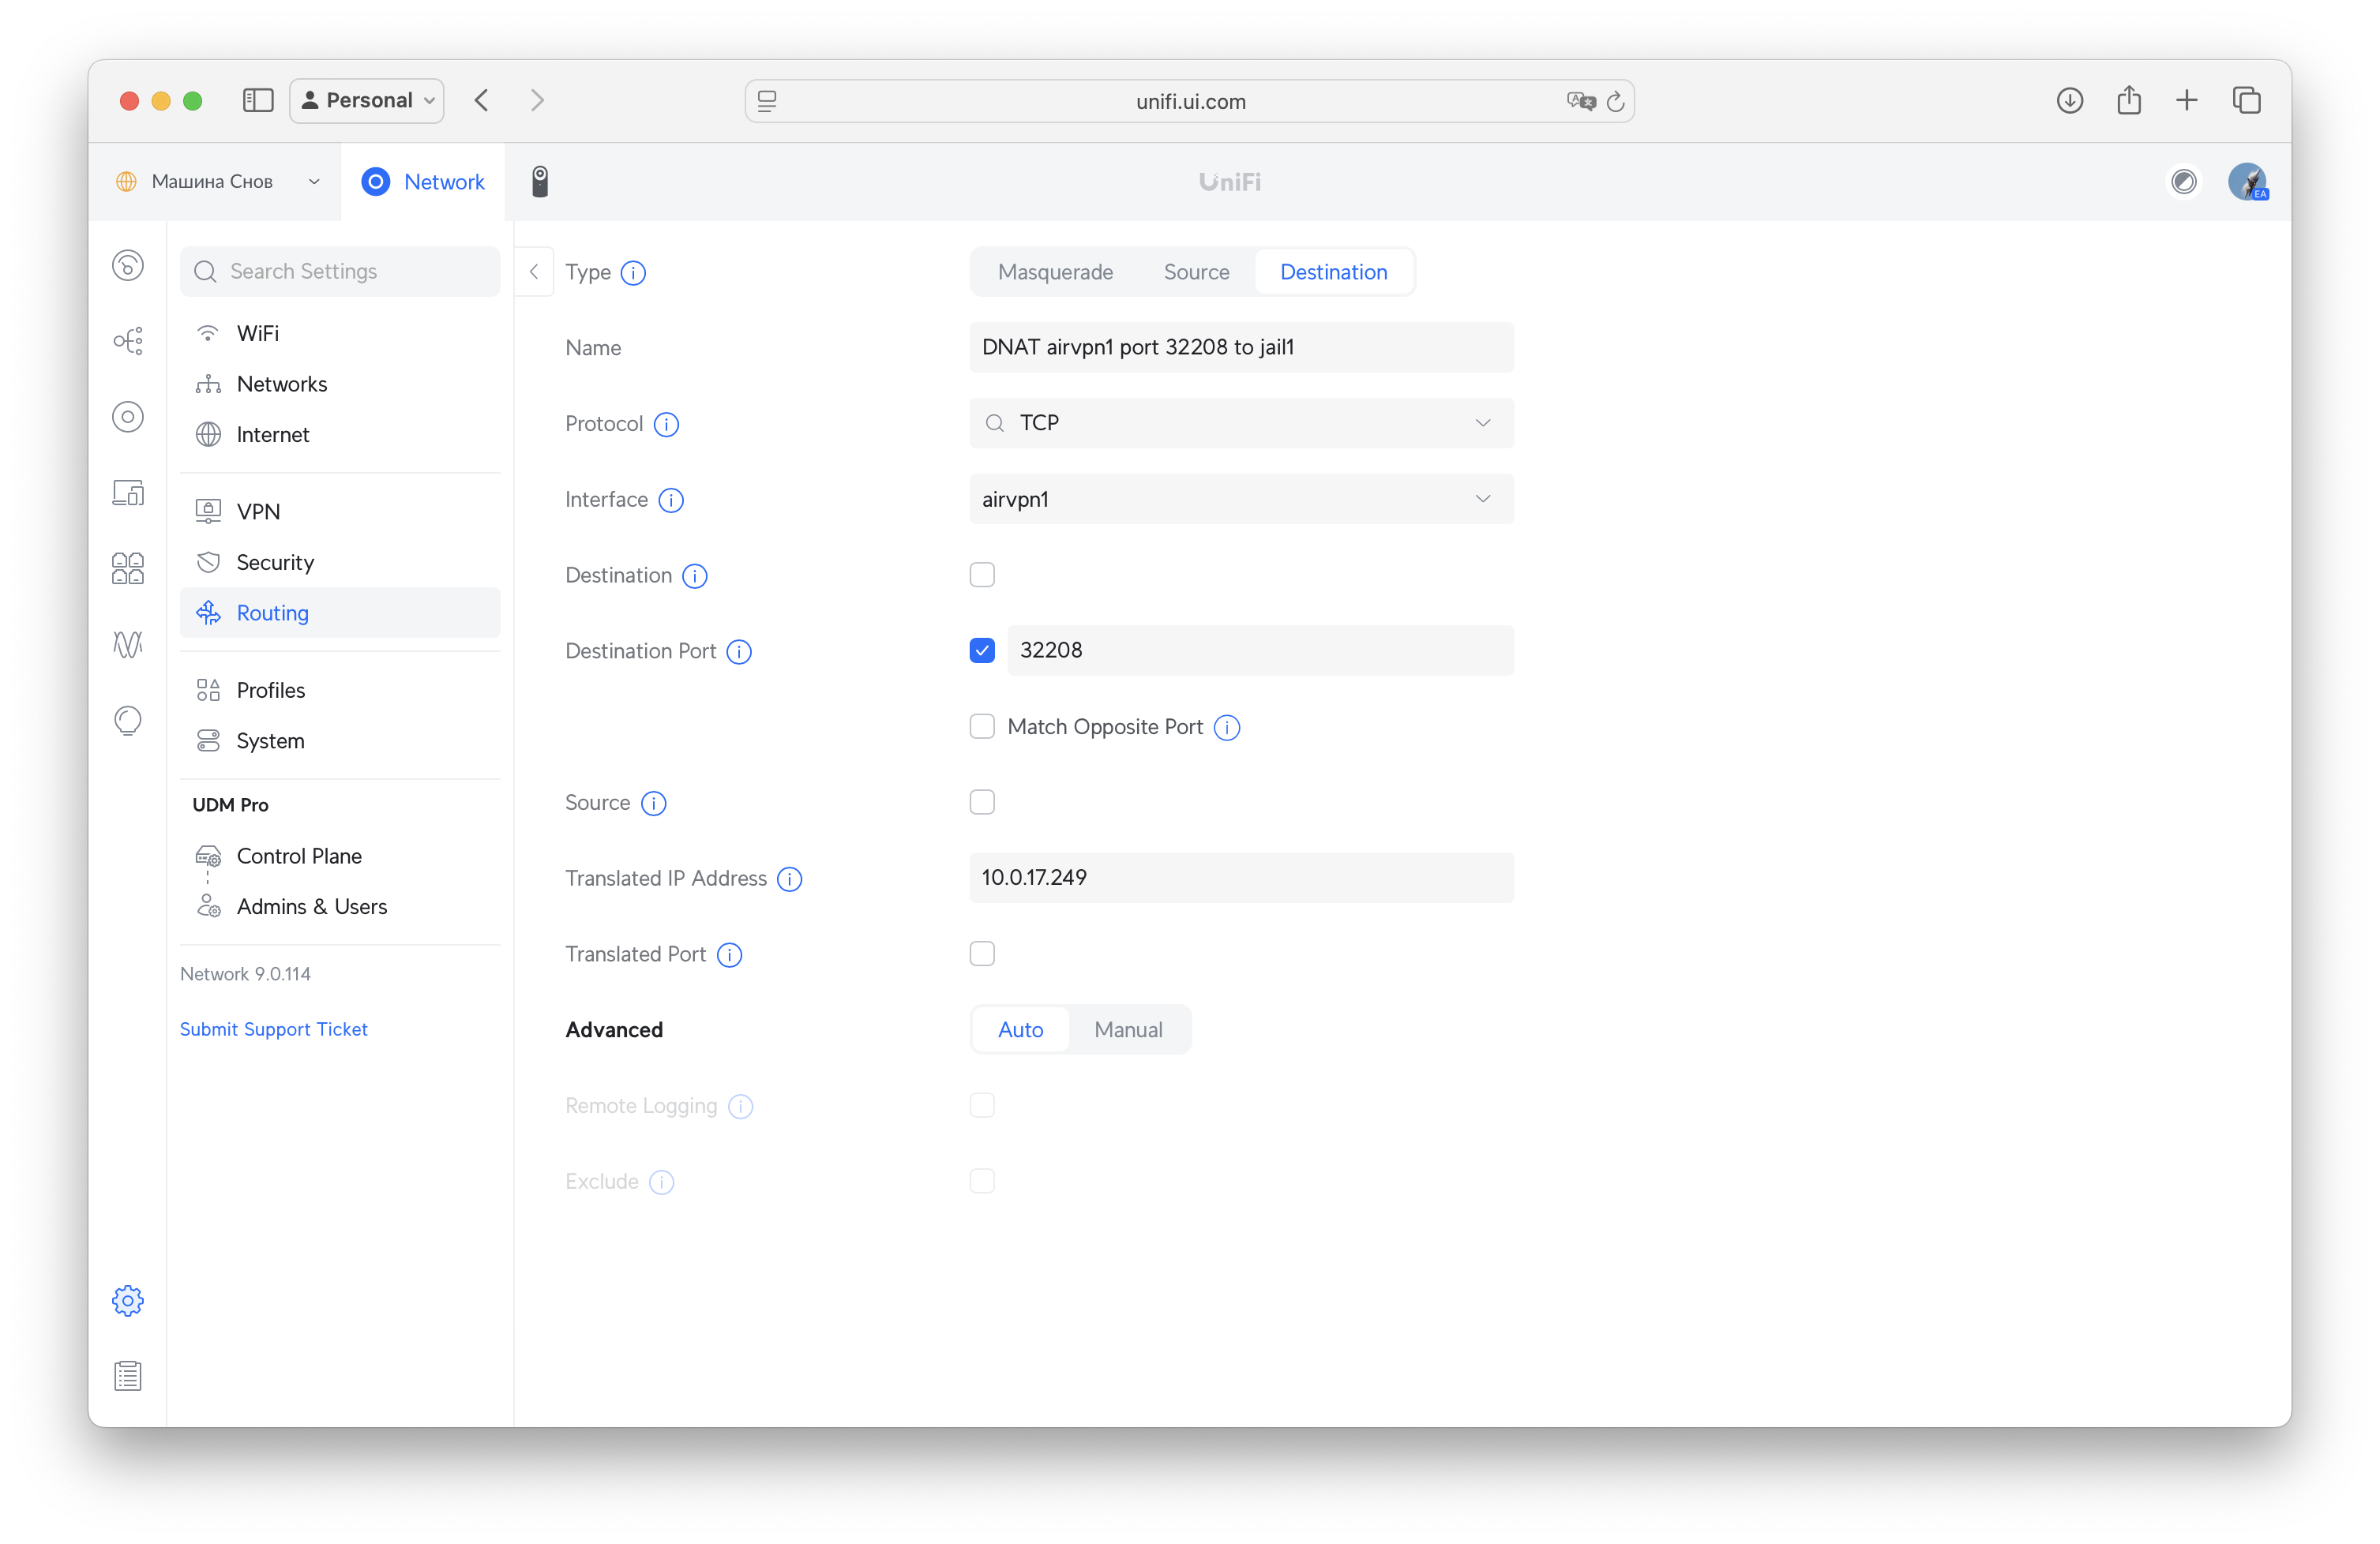This screenshot has height=1544, width=2380.
Task: Click the theme toggle circle near the avatar
Action: [x=2185, y=181]
